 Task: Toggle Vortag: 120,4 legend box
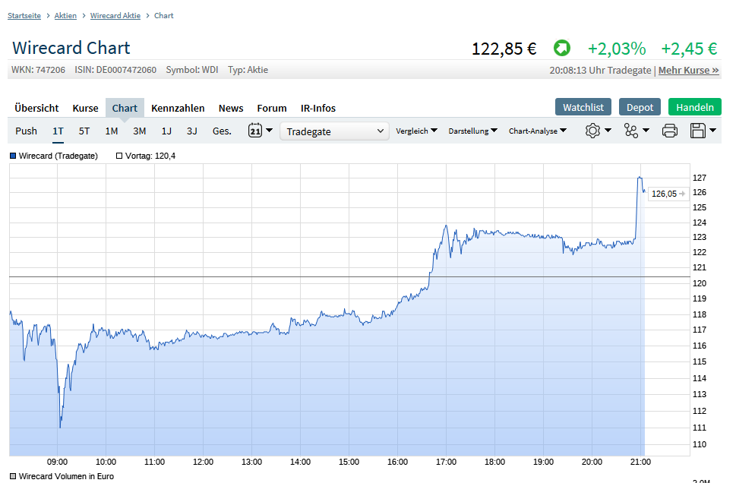119,156
